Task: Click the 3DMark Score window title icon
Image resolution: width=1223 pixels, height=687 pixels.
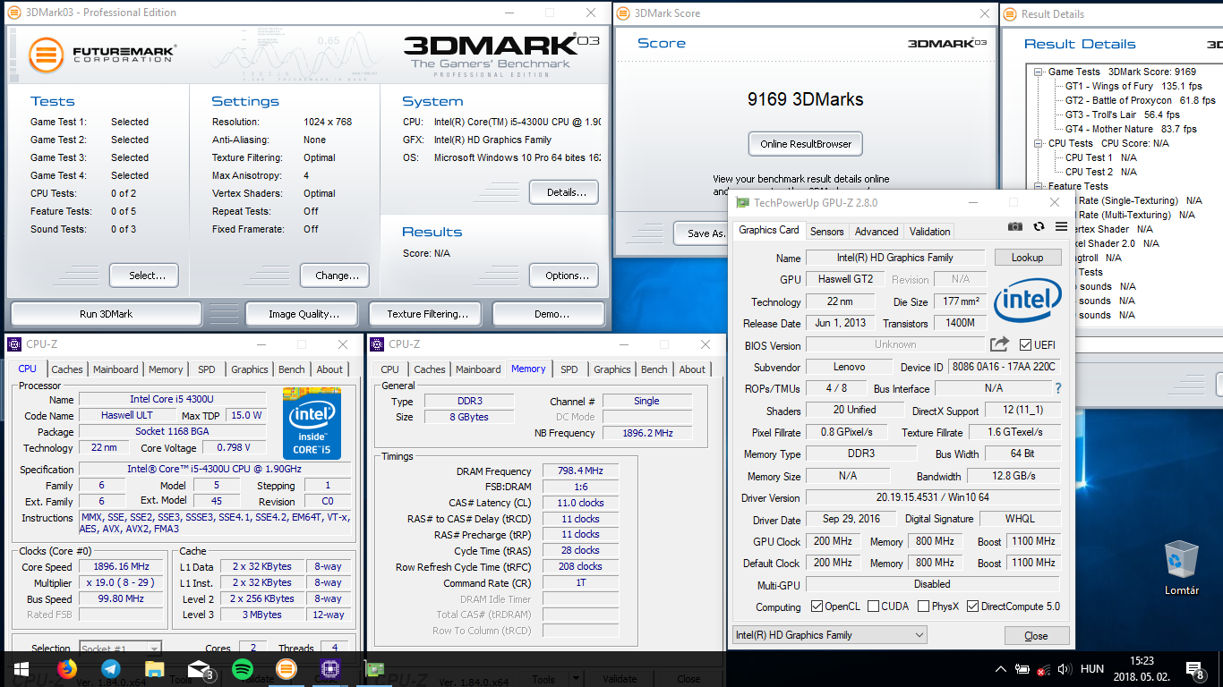Action: [x=623, y=13]
